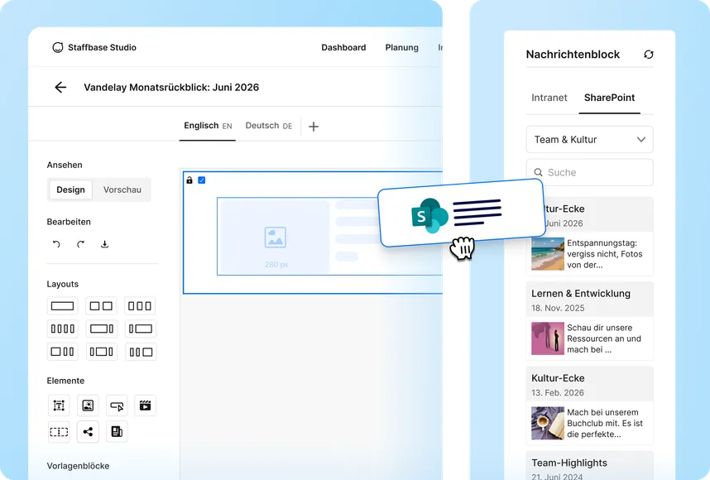Select the two-column layout
The image size is (710, 480).
(102, 306)
